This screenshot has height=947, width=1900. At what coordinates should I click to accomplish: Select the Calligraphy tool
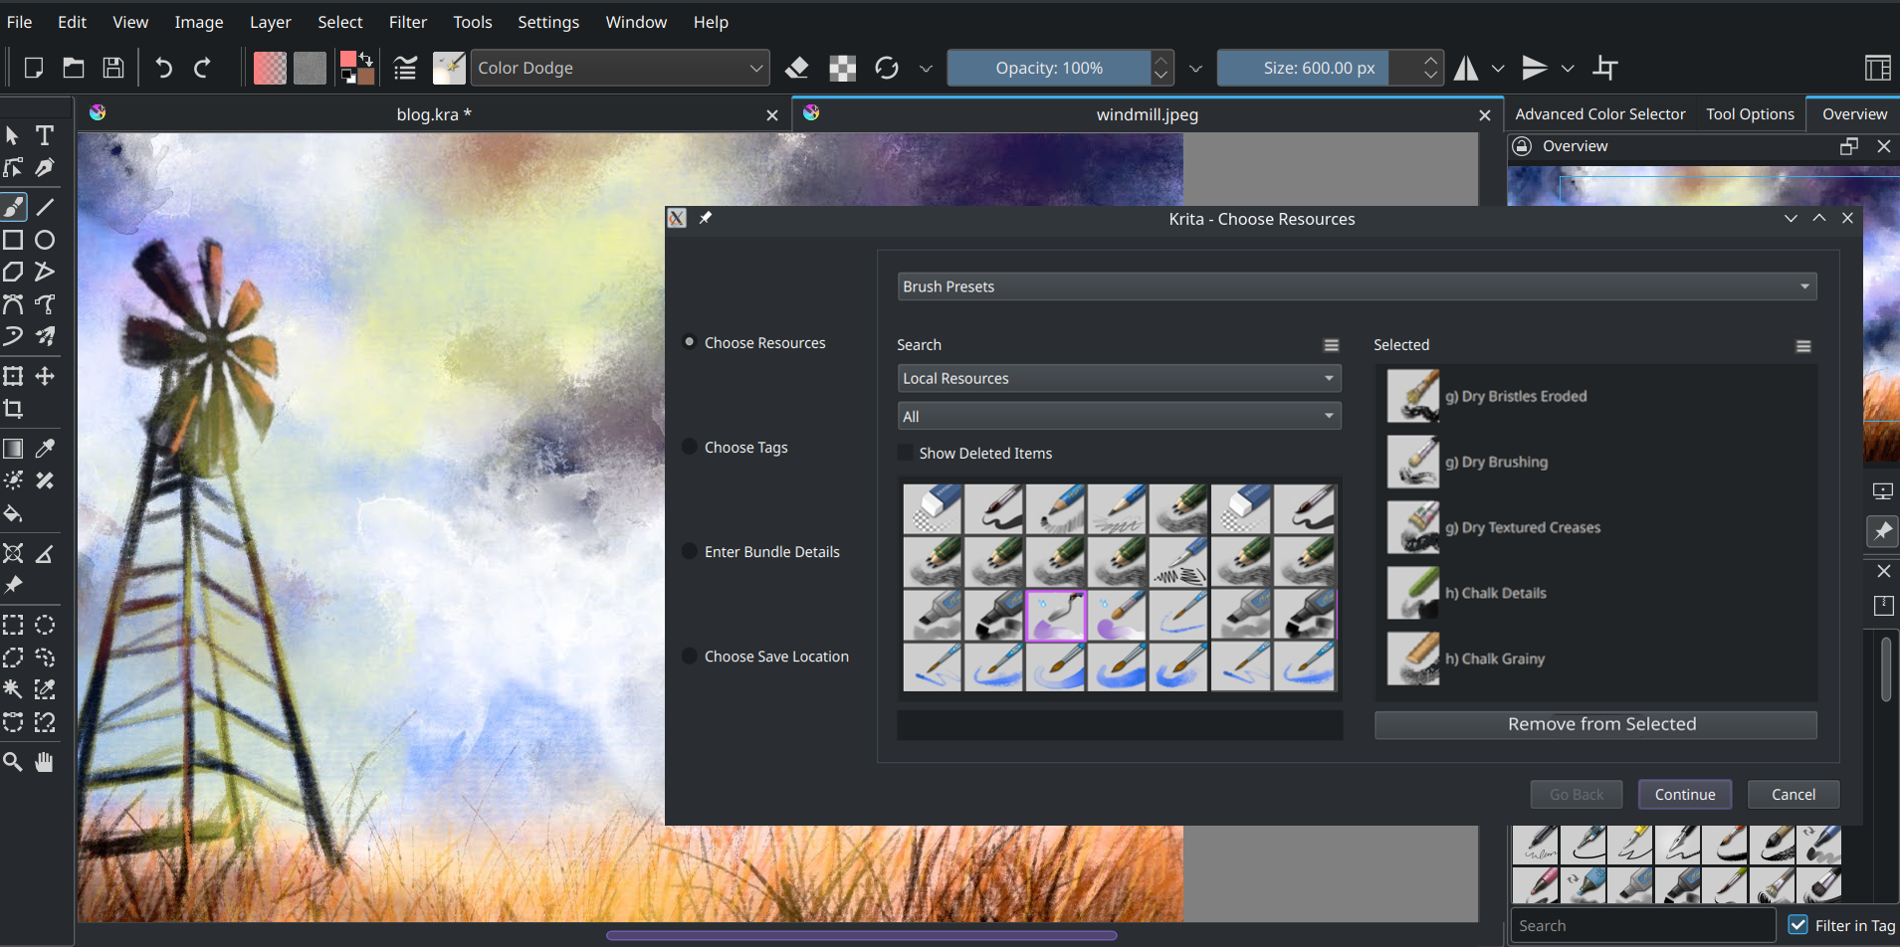[x=45, y=168]
